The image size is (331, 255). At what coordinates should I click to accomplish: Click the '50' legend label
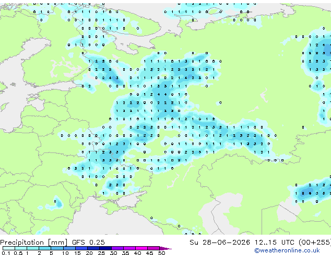click(161, 253)
